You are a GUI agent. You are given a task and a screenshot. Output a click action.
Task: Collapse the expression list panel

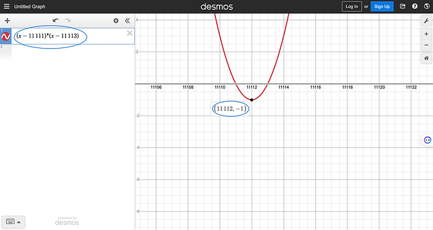coord(127,20)
